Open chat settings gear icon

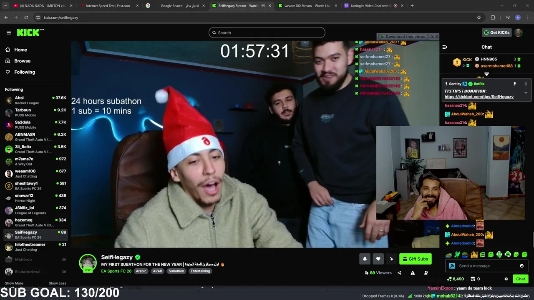pyautogui.click(x=506, y=279)
